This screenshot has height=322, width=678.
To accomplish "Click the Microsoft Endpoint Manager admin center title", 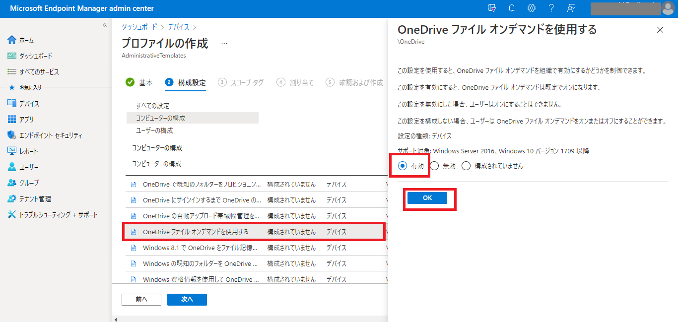I will 82,8.
